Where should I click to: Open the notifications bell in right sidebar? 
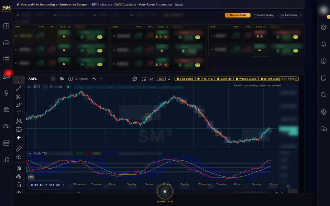(x=323, y=44)
